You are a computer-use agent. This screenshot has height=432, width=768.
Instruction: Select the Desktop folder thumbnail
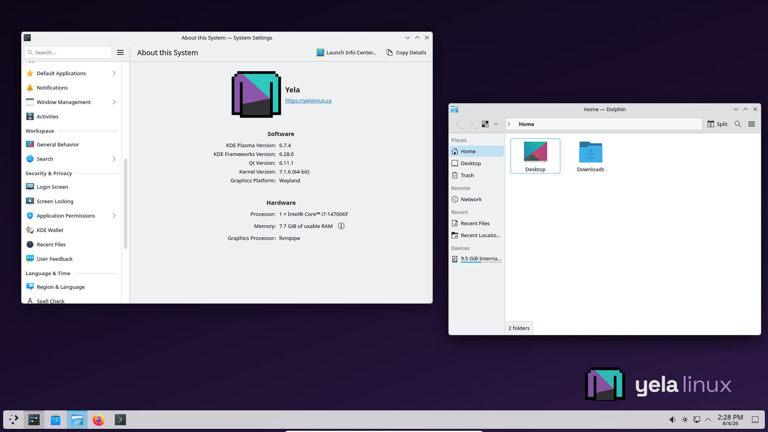point(535,152)
